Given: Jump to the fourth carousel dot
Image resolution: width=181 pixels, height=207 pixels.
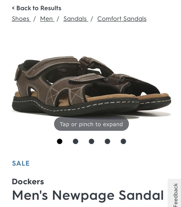Looking at the screenshot, I should point(107,141).
